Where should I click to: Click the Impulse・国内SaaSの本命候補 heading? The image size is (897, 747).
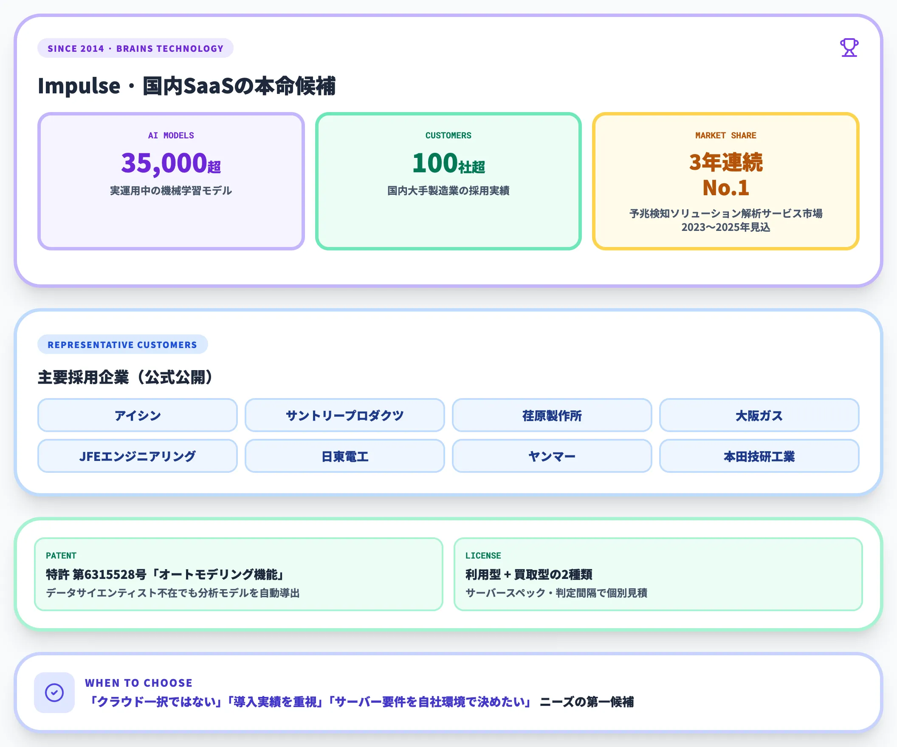point(186,86)
